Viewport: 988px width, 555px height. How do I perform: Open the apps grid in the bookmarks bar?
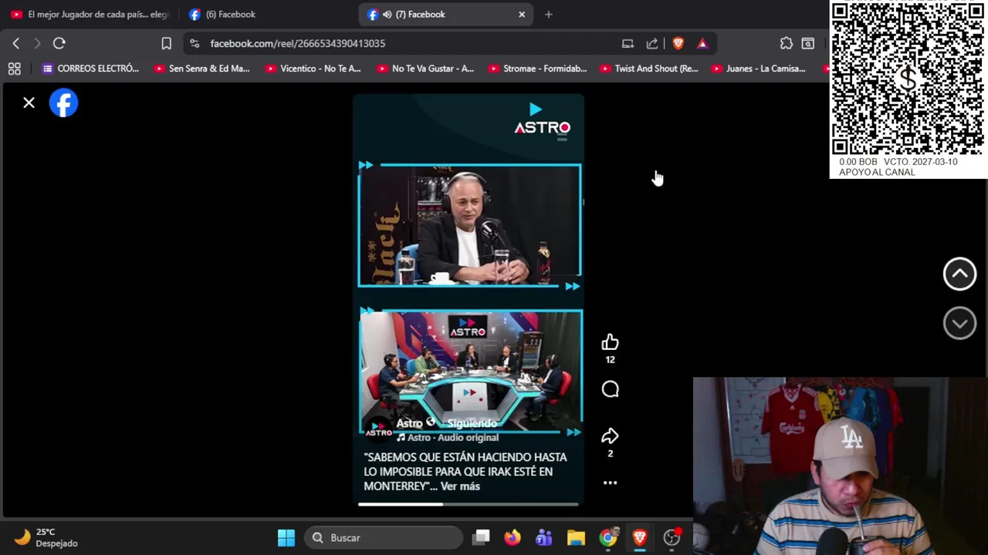click(x=14, y=69)
